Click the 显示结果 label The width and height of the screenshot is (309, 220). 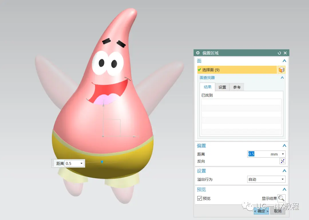click(x=269, y=198)
